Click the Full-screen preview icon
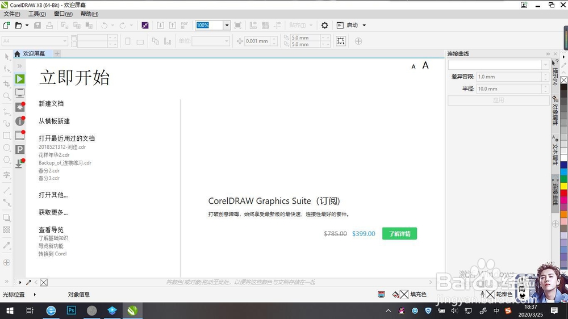568x319 pixels. (x=237, y=26)
